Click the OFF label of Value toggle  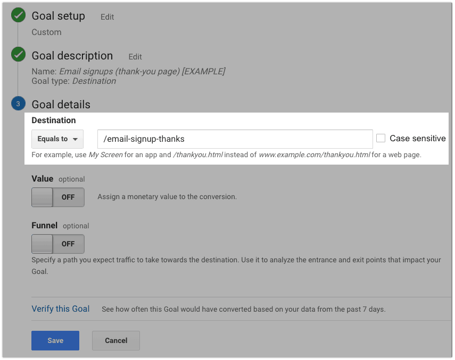68,197
